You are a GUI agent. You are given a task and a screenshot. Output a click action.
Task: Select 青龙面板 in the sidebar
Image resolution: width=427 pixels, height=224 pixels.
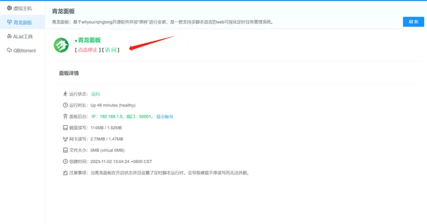point(20,23)
